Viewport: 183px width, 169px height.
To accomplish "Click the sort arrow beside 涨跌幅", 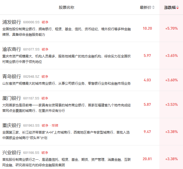I will (x=178, y=8).
